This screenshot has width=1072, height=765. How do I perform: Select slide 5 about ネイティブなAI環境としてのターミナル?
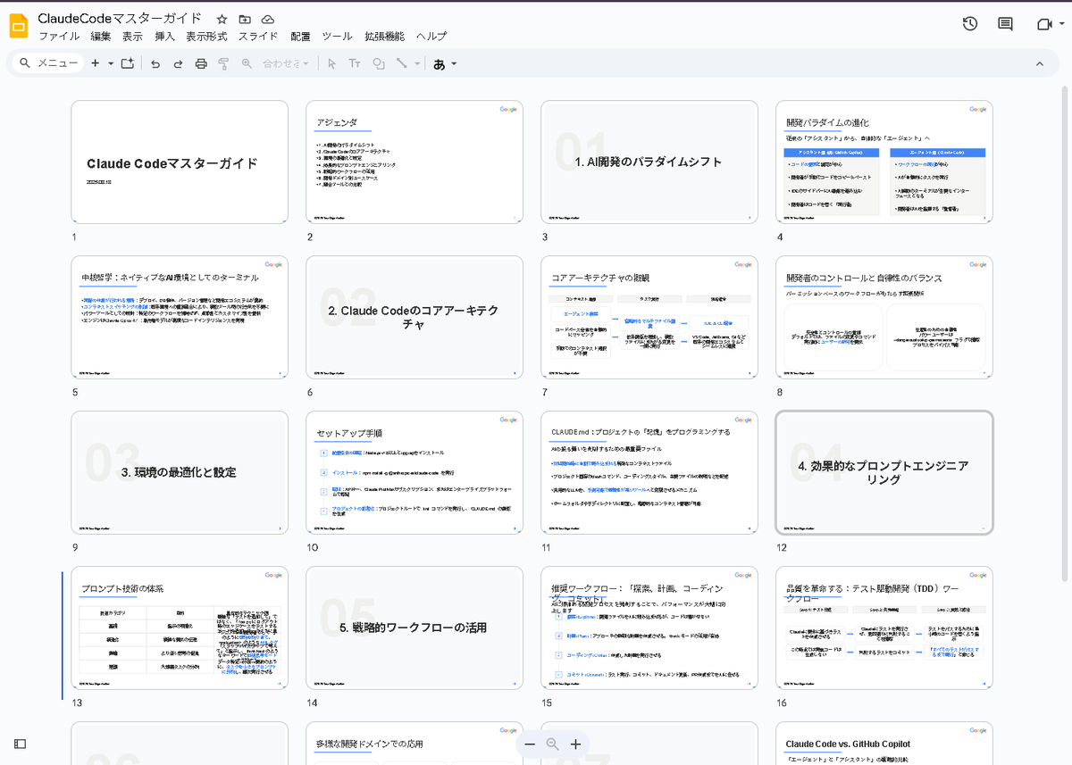[x=180, y=317]
